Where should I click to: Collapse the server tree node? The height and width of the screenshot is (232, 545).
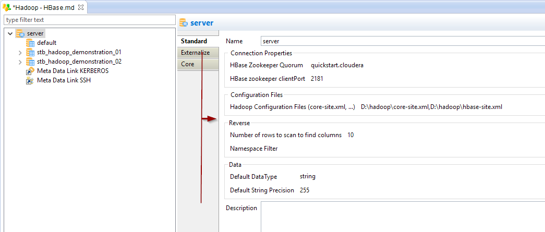click(x=10, y=34)
